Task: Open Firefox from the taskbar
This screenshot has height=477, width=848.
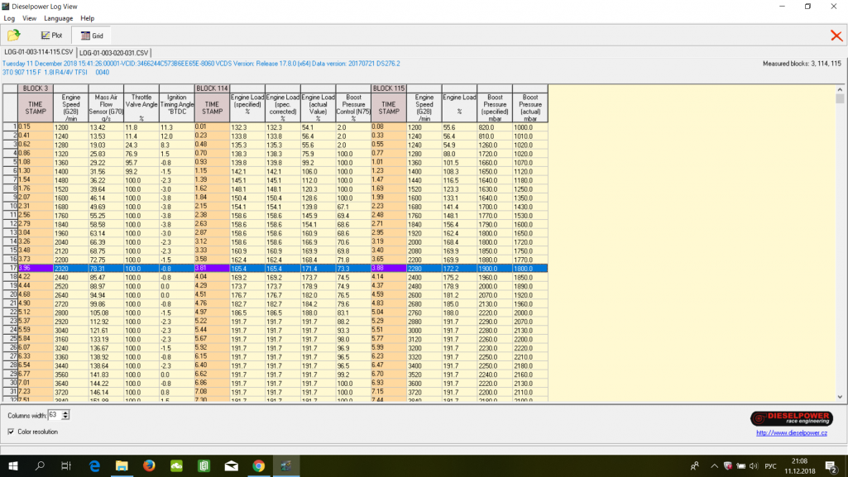Action: 149,466
